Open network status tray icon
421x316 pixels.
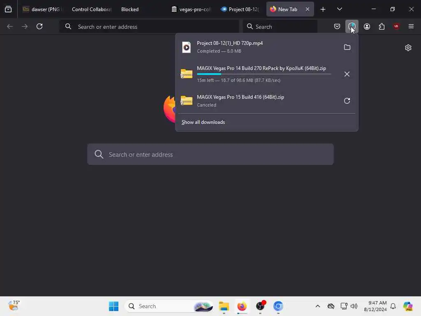[344, 306]
